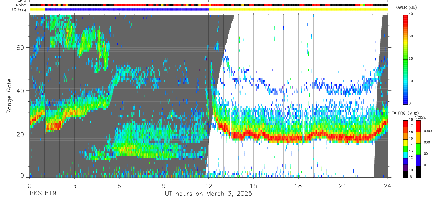Click the 24 tick on the UT hours axis

(x=387, y=185)
